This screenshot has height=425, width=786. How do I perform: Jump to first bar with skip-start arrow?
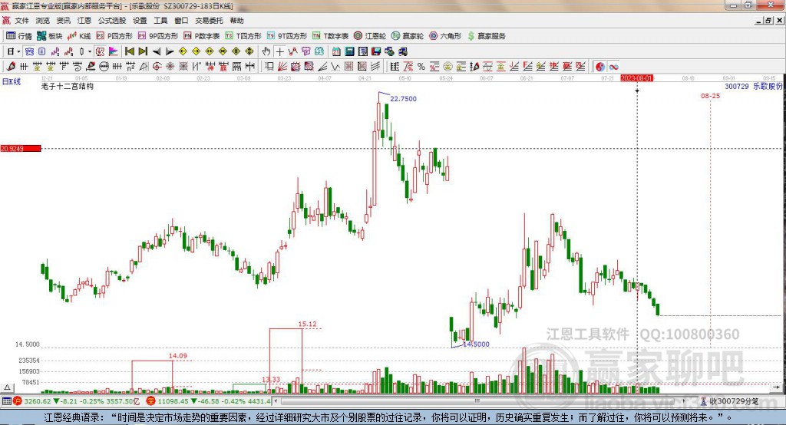(x=130, y=51)
